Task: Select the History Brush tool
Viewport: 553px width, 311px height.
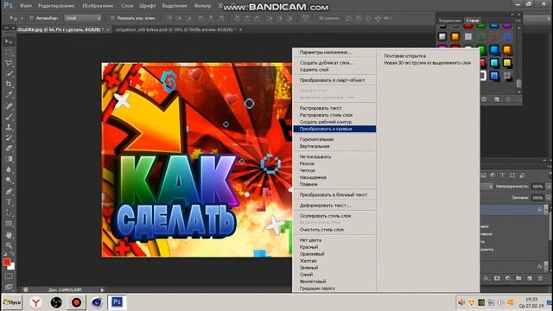Action: click(9, 137)
